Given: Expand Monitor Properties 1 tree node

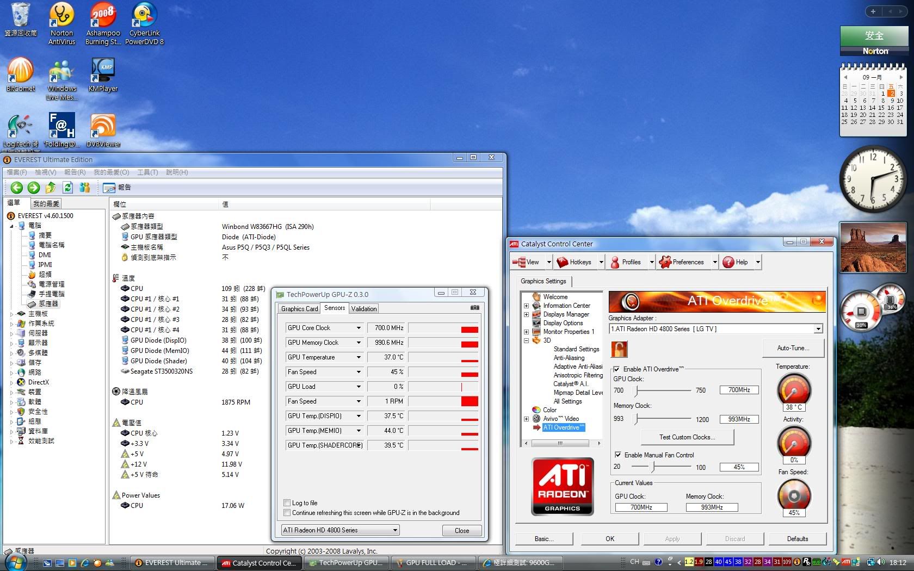Looking at the screenshot, I should click(526, 332).
